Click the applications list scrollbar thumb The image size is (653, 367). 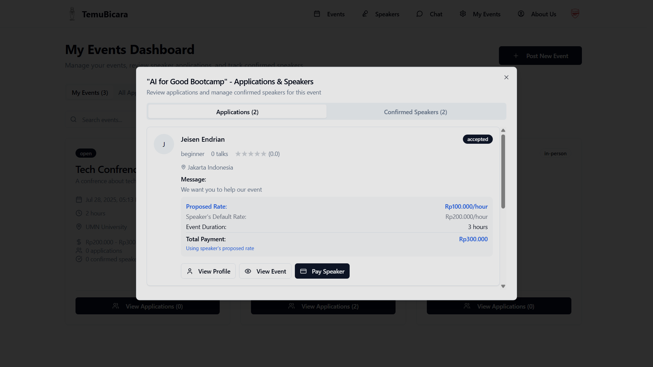(503, 172)
